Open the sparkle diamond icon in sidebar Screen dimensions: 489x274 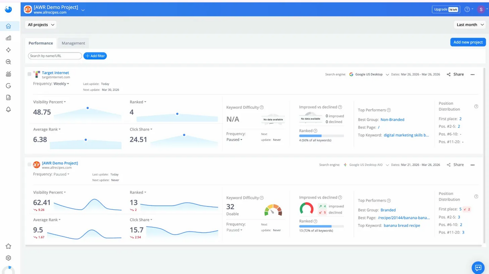pyautogui.click(x=8, y=50)
